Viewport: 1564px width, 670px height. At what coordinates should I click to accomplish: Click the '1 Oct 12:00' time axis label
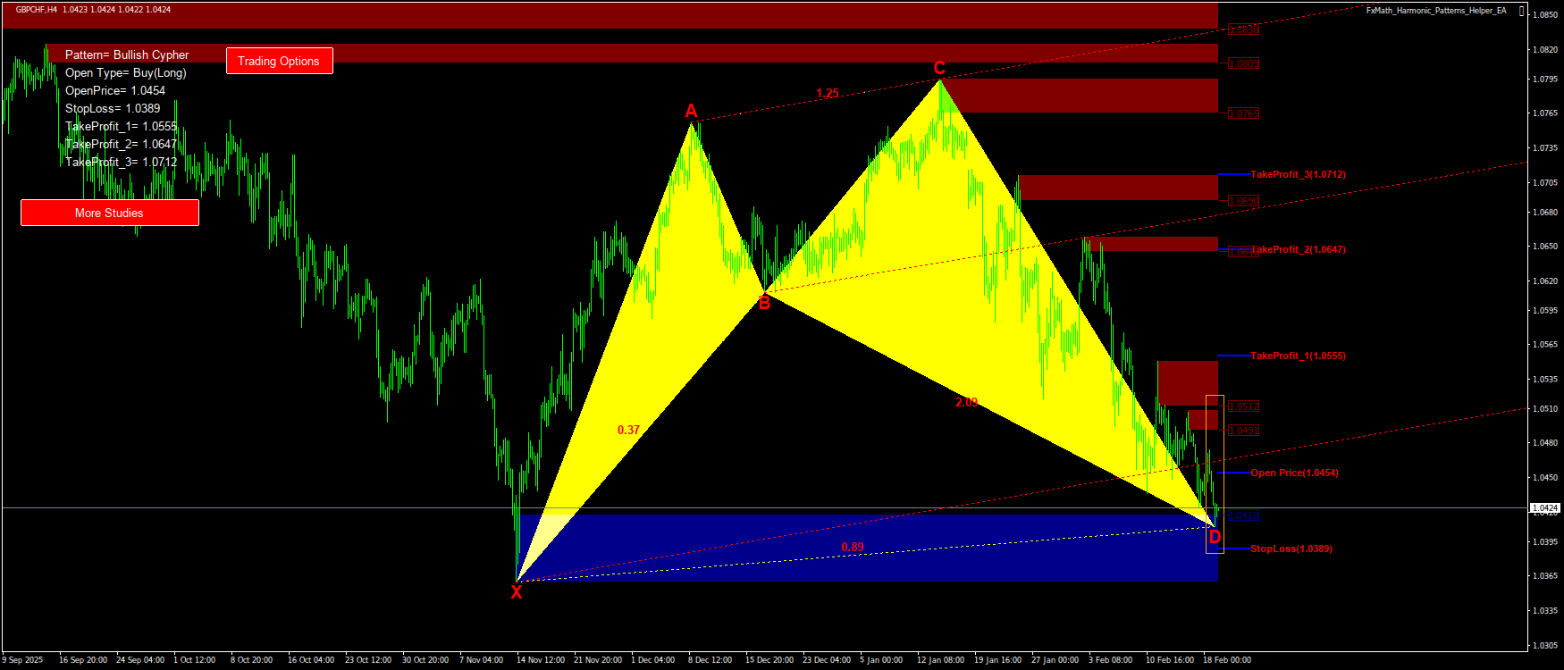[x=195, y=660]
